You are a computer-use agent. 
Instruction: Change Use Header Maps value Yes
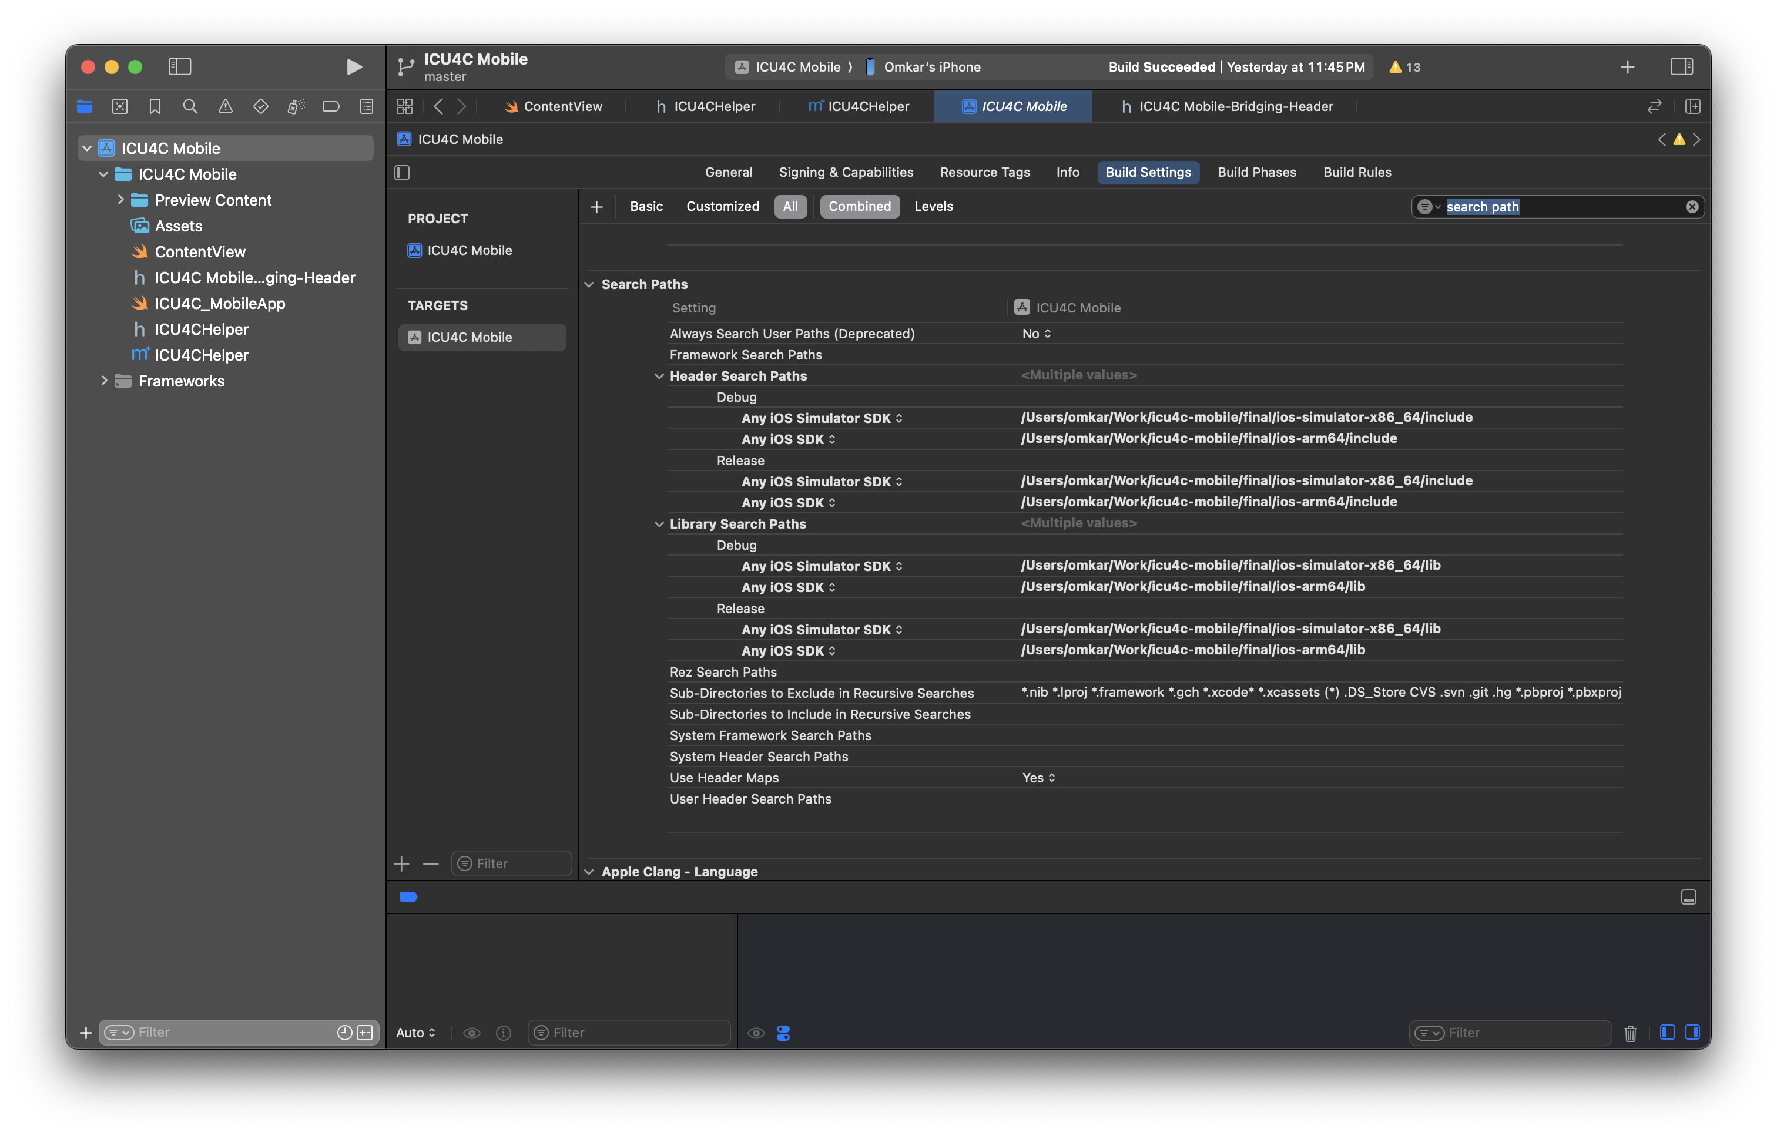click(1038, 778)
